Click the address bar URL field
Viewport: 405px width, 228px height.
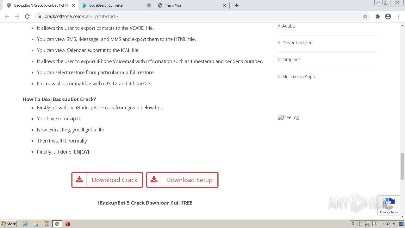click(x=202, y=16)
